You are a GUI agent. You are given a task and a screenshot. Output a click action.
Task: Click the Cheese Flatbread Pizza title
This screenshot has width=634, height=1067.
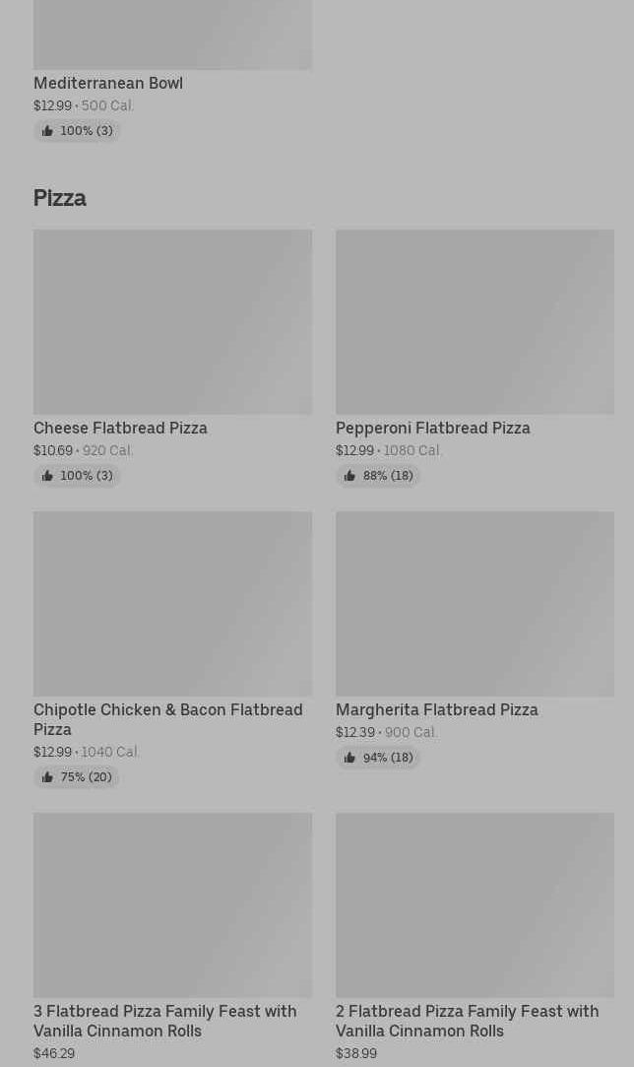point(120,429)
